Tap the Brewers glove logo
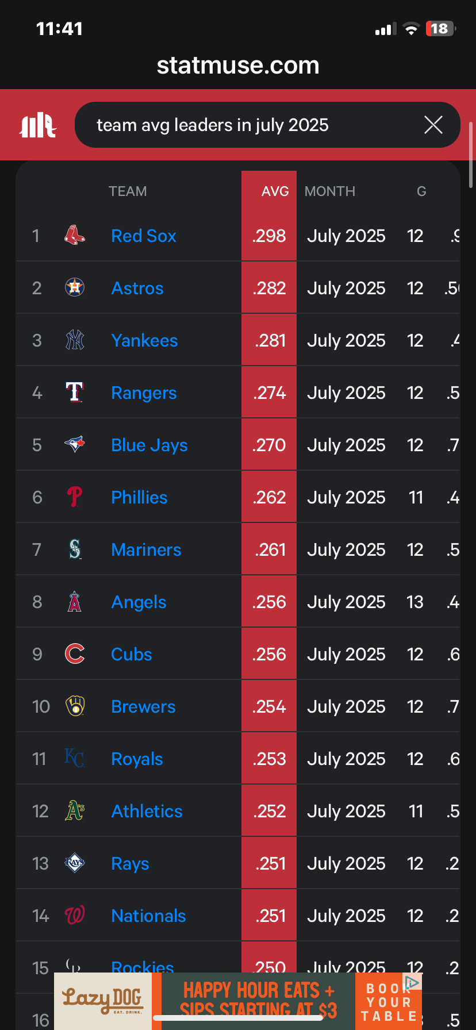This screenshot has width=476, height=1030. [x=75, y=706]
